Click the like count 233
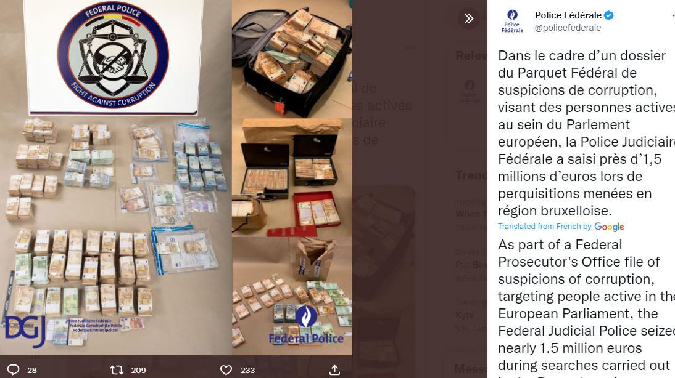The height and width of the screenshot is (378, 675). 247,370
